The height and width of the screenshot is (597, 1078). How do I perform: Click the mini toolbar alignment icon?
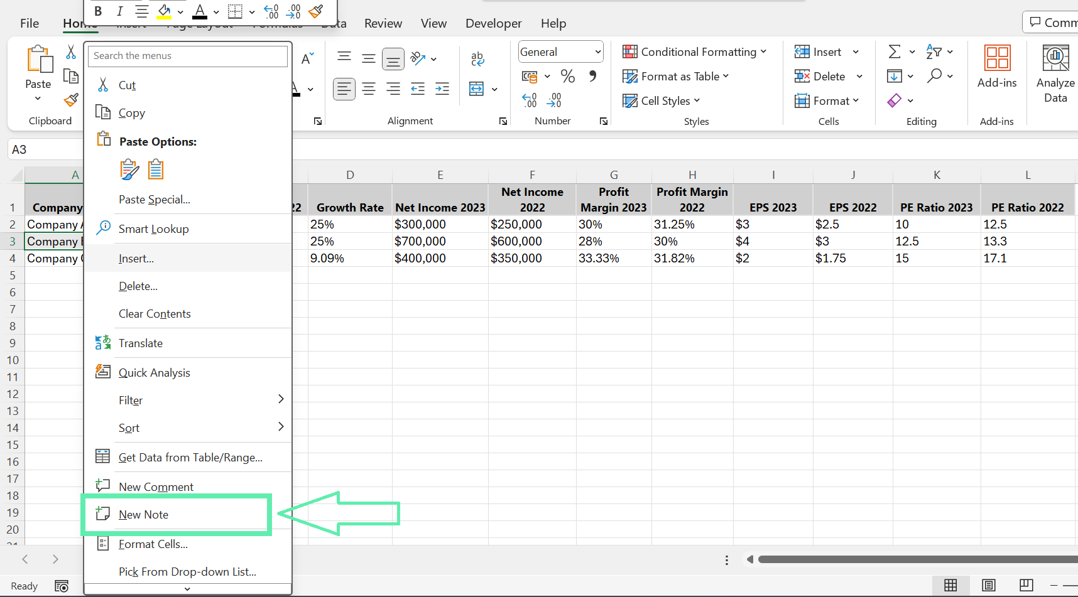(142, 11)
